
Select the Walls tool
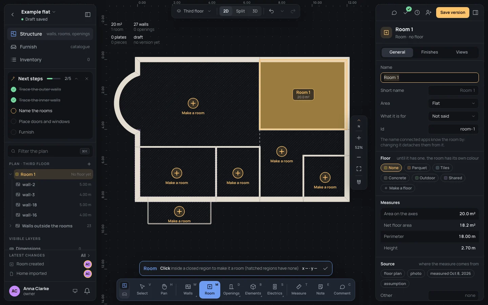point(188,290)
